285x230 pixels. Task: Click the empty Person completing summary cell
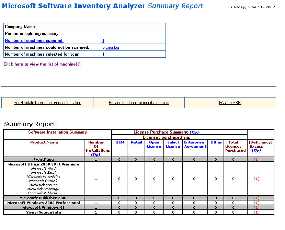click(133, 34)
